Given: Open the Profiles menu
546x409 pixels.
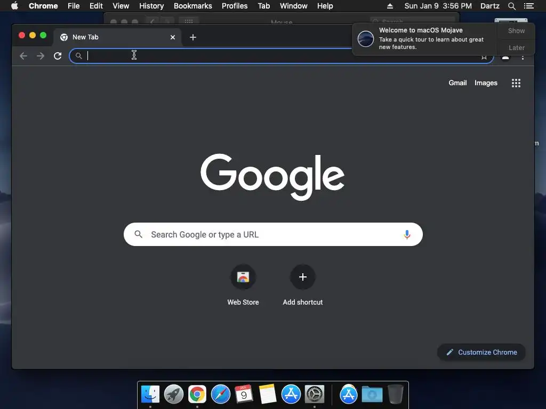Looking at the screenshot, I should click(x=235, y=6).
